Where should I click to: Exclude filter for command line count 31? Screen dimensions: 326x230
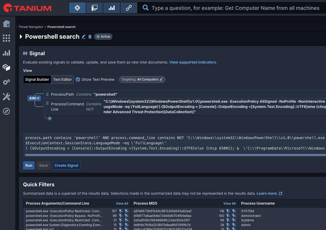[x=126, y=220]
